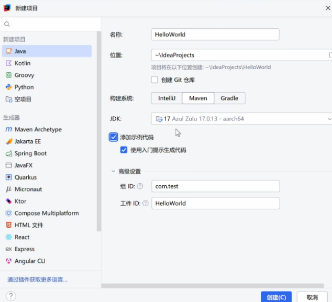Click the 工件 ID help tooltip icon
The width and height of the screenshot is (332, 302).
146,204
